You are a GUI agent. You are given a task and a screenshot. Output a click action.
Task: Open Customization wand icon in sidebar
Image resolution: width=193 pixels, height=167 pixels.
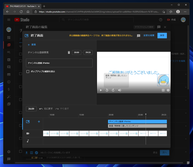(x=9, y=97)
